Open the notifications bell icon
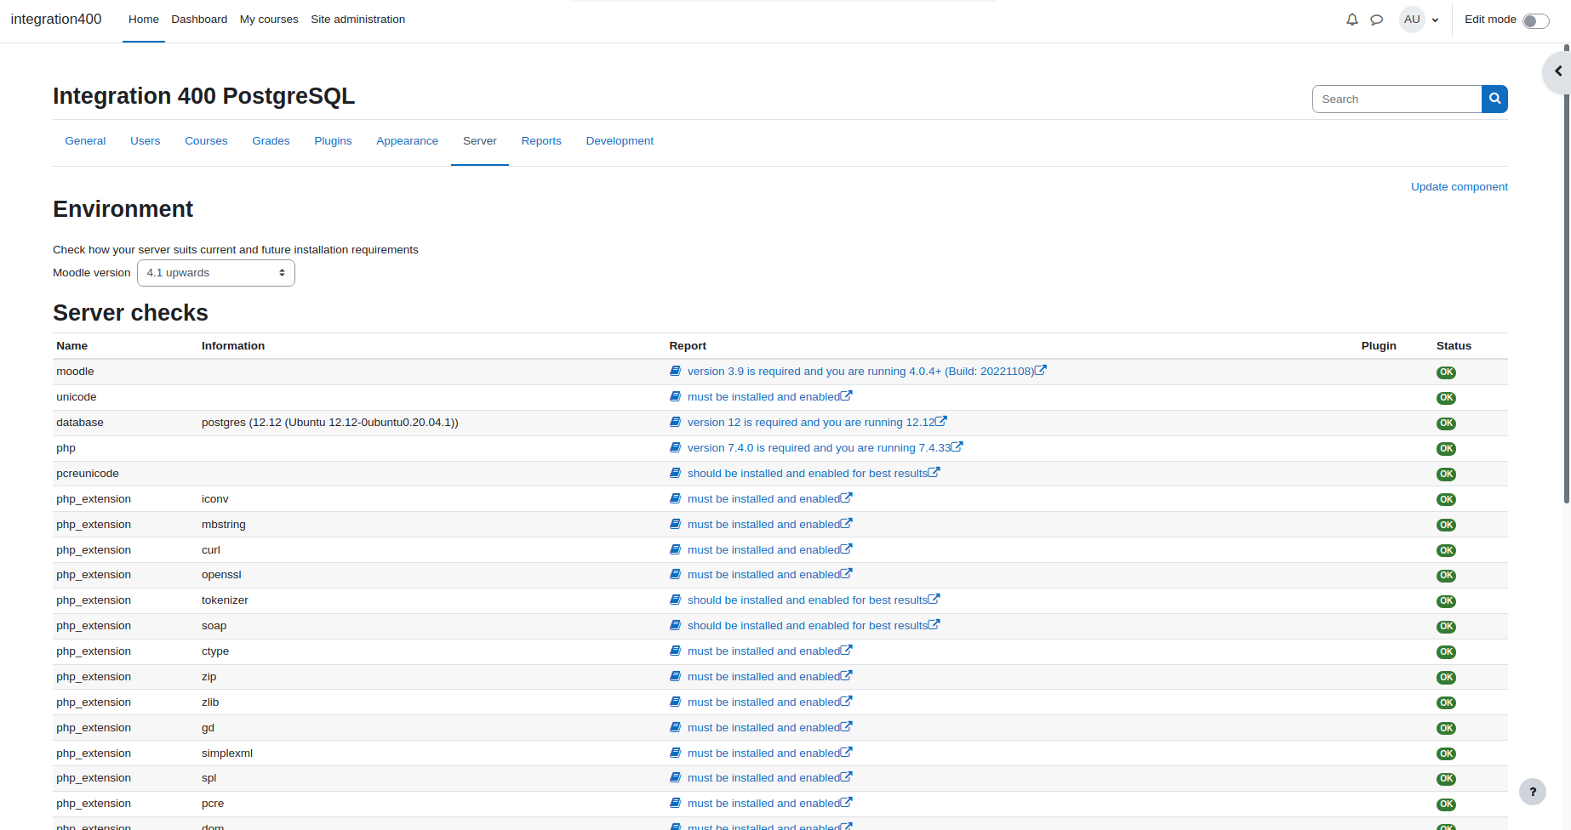Screen dimensions: 1571x830 click(x=1352, y=20)
